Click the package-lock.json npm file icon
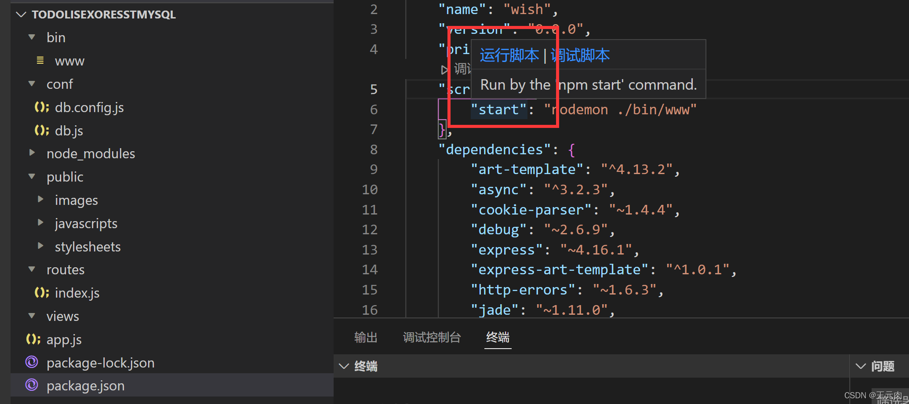This screenshot has height=404, width=909. click(x=32, y=362)
